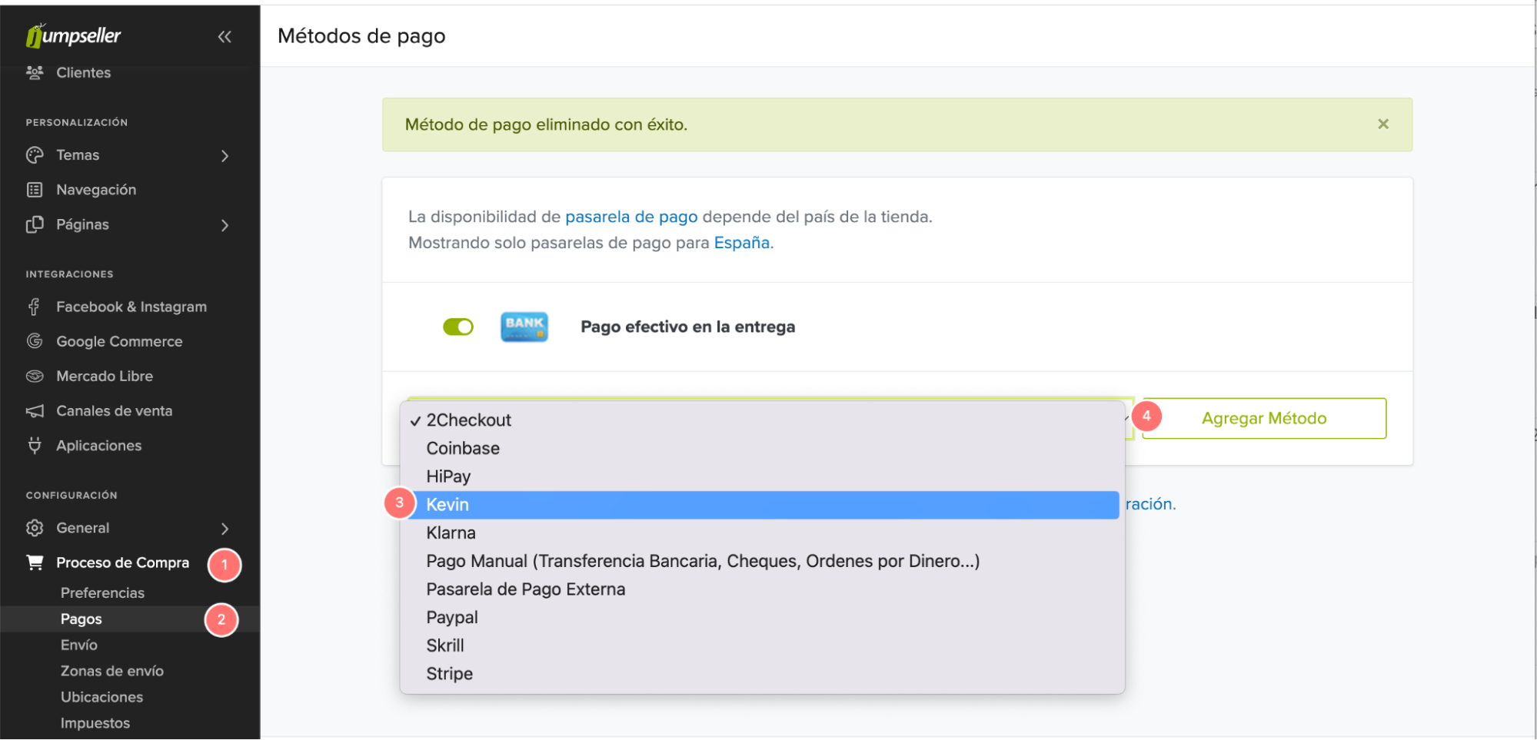Open Impuestos submenu item
1537x740 pixels.
[95, 724]
